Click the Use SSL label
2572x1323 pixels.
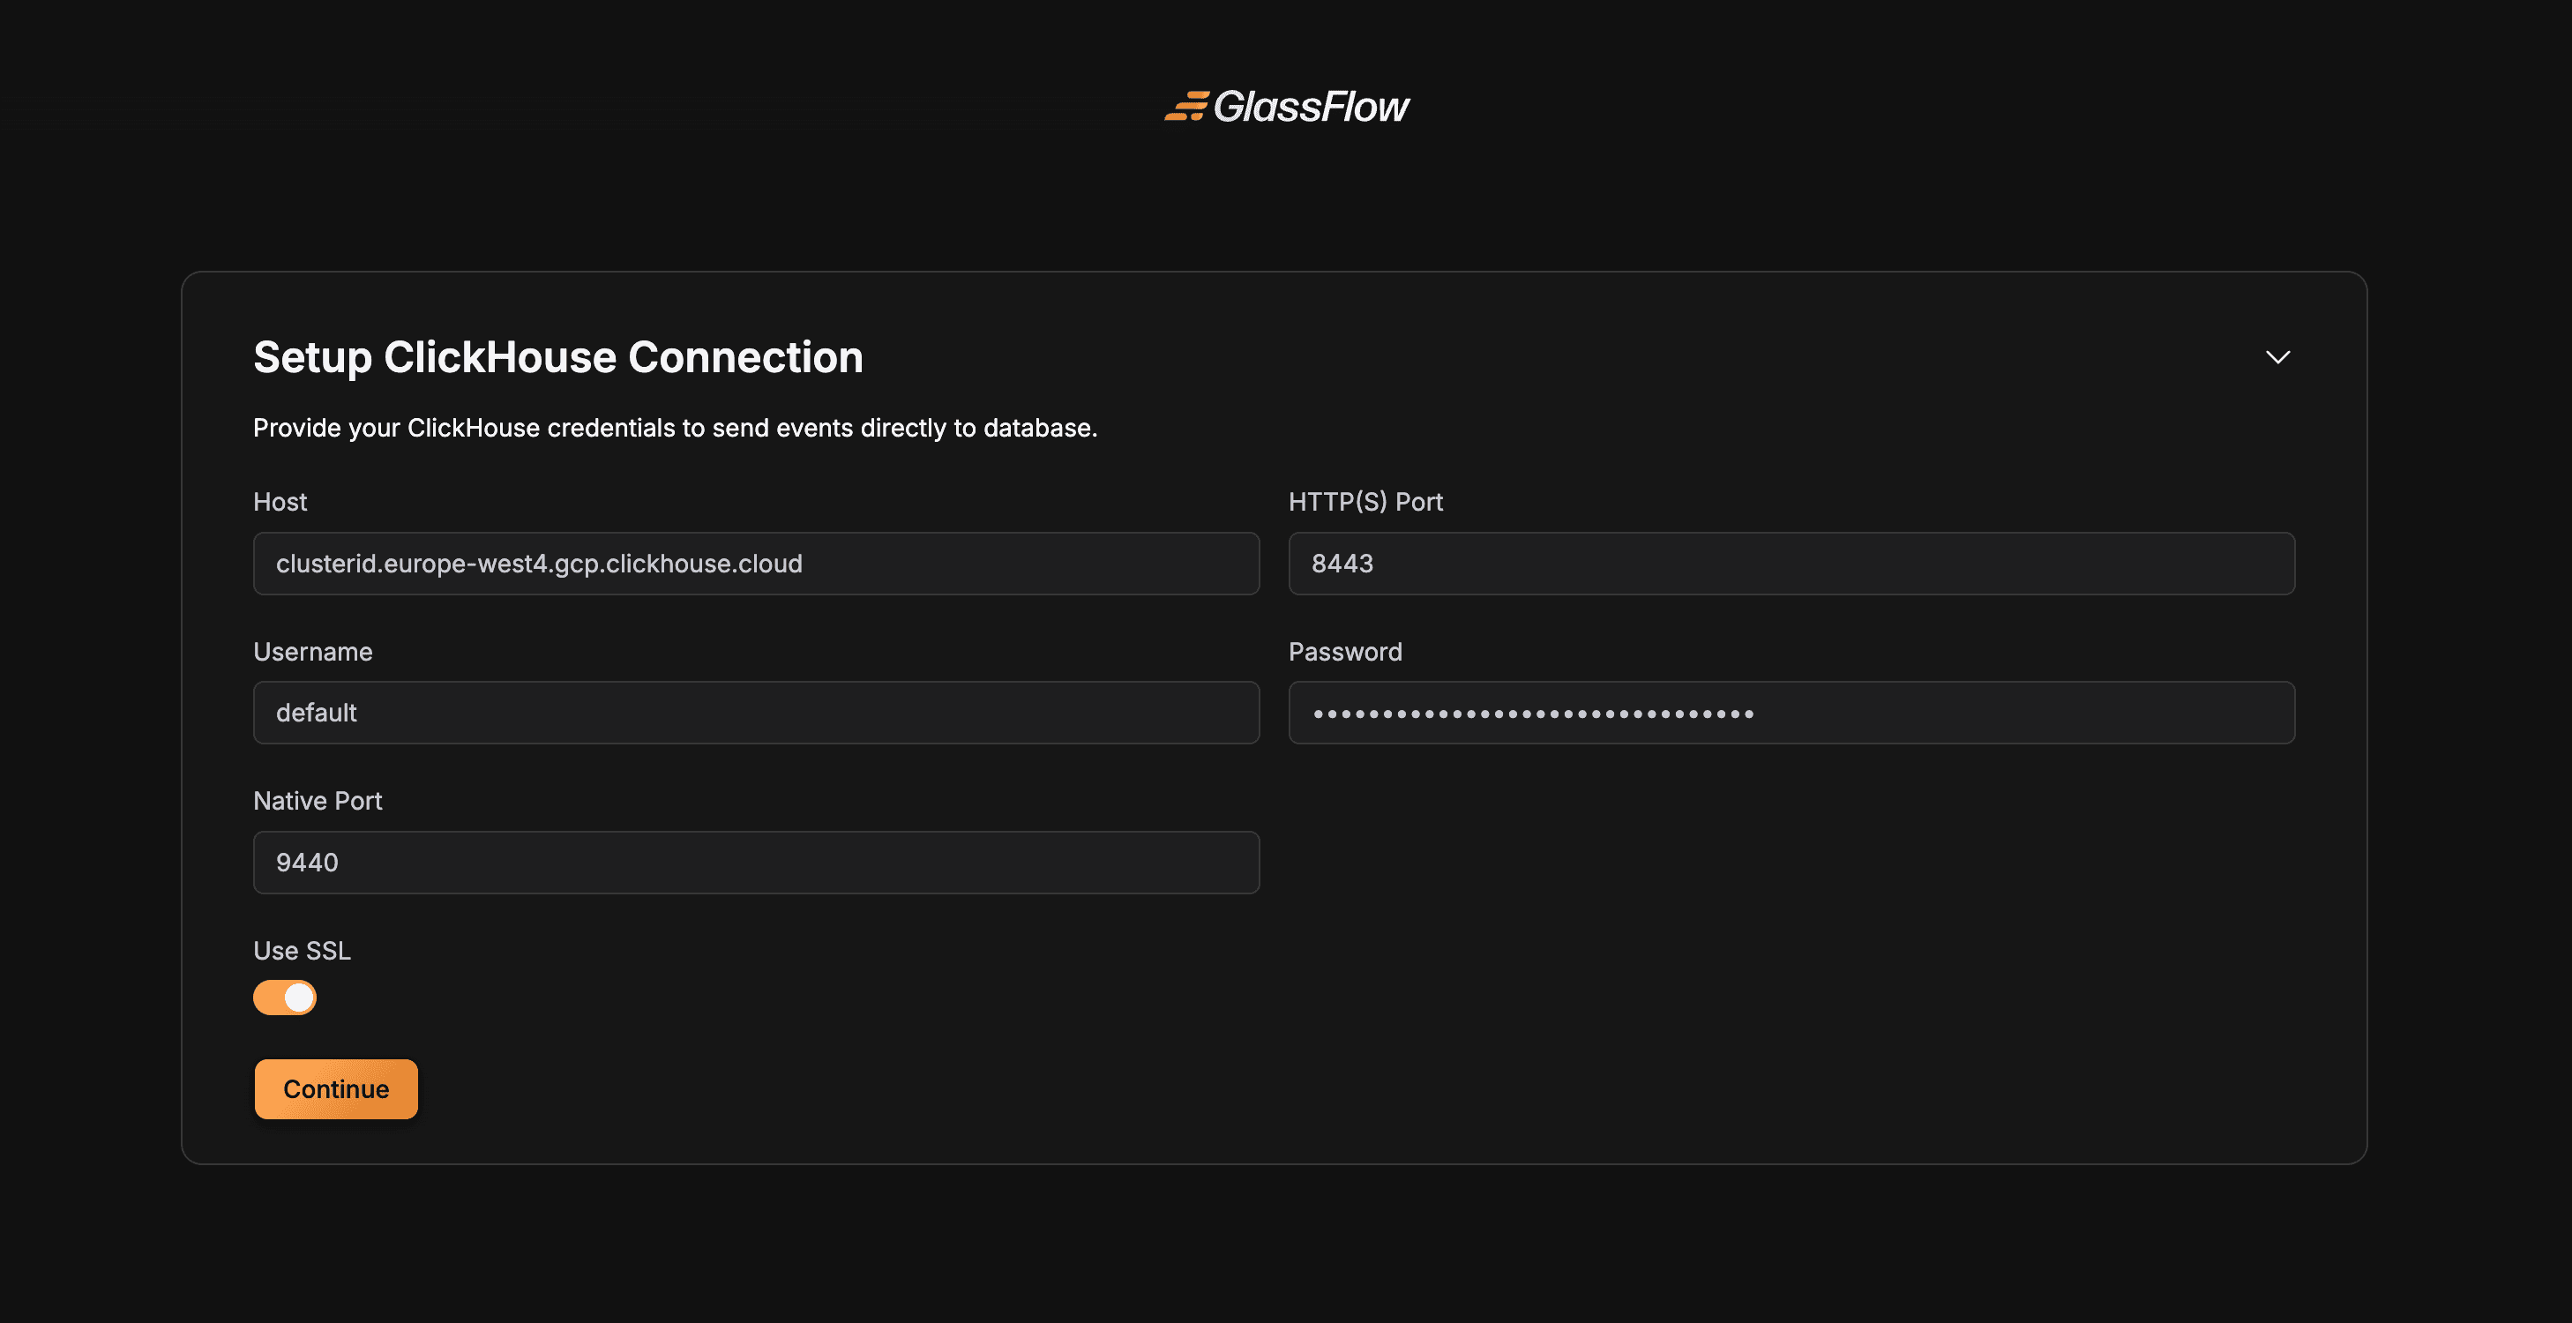pos(302,951)
